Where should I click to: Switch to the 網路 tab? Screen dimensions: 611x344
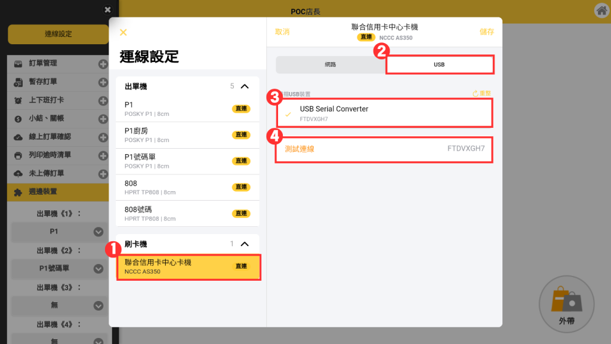click(x=331, y=64)
